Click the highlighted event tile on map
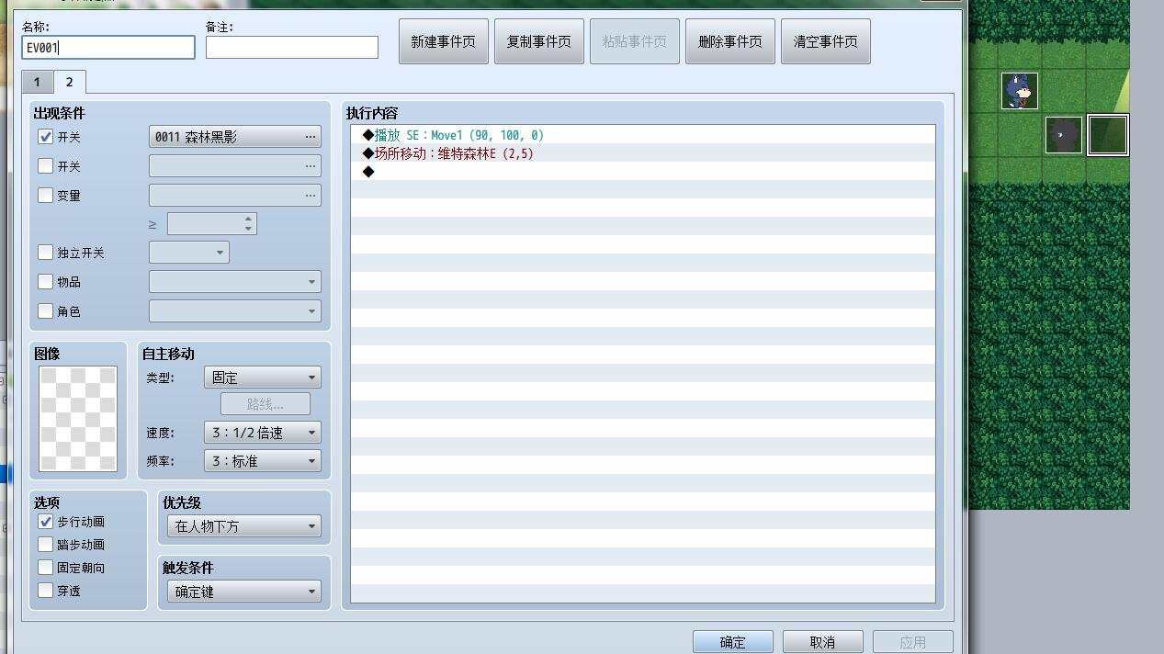 point(1107,135)
